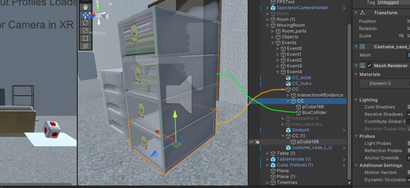The image size is (410, 188).
Task: Click the blue prefab cube icon of CC_huku
Action: [288, 83]
